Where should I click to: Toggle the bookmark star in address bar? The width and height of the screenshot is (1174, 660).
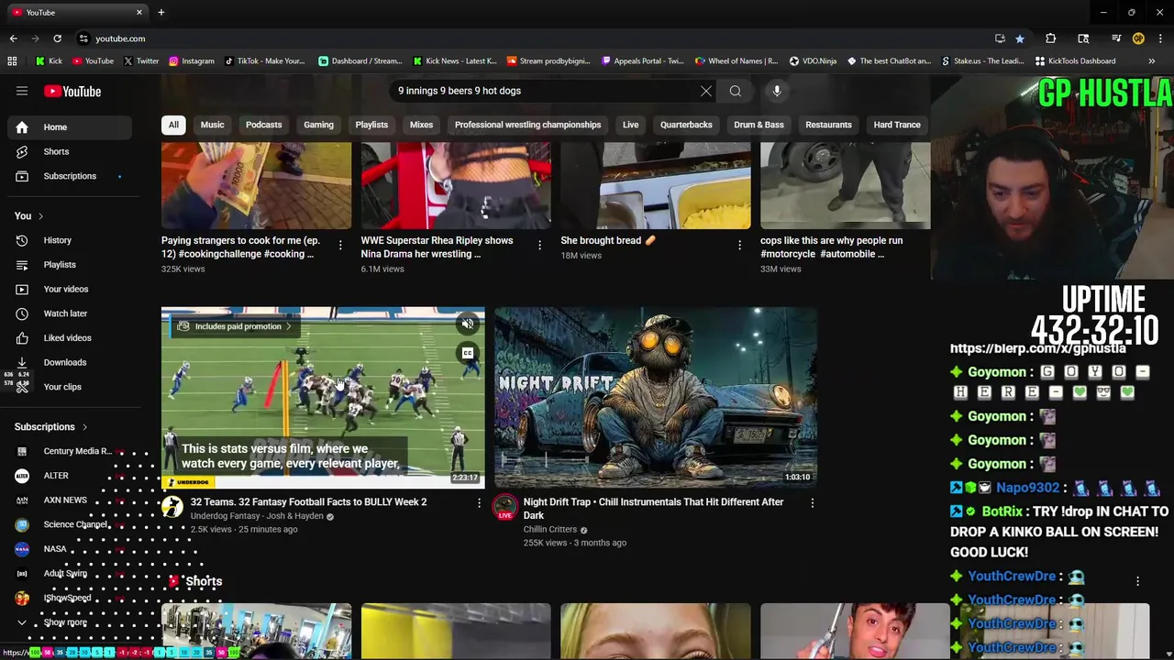point(1020,38)
